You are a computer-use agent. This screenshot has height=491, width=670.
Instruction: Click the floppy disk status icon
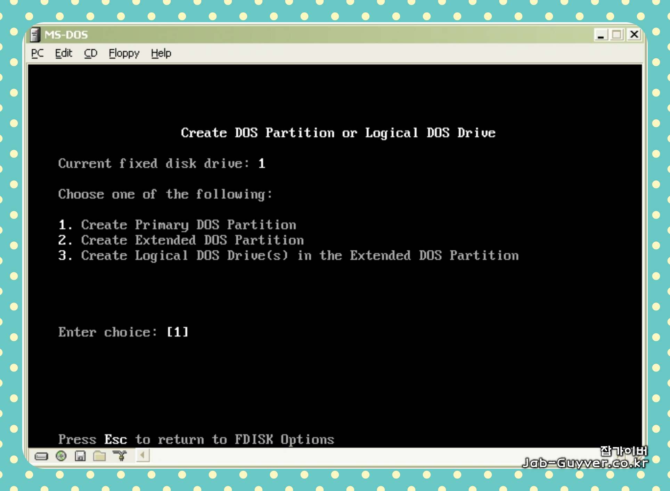click(x=80, y=456)
